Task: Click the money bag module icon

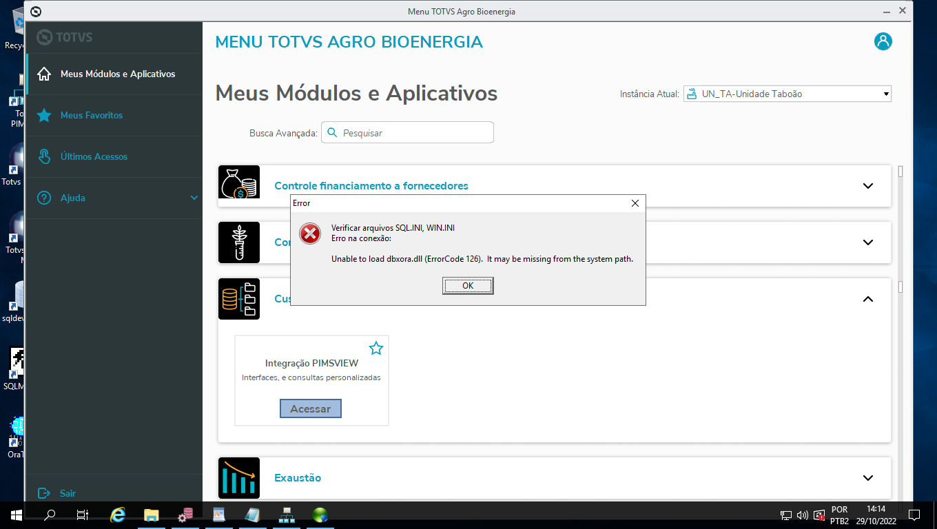Action: point(239,183)
